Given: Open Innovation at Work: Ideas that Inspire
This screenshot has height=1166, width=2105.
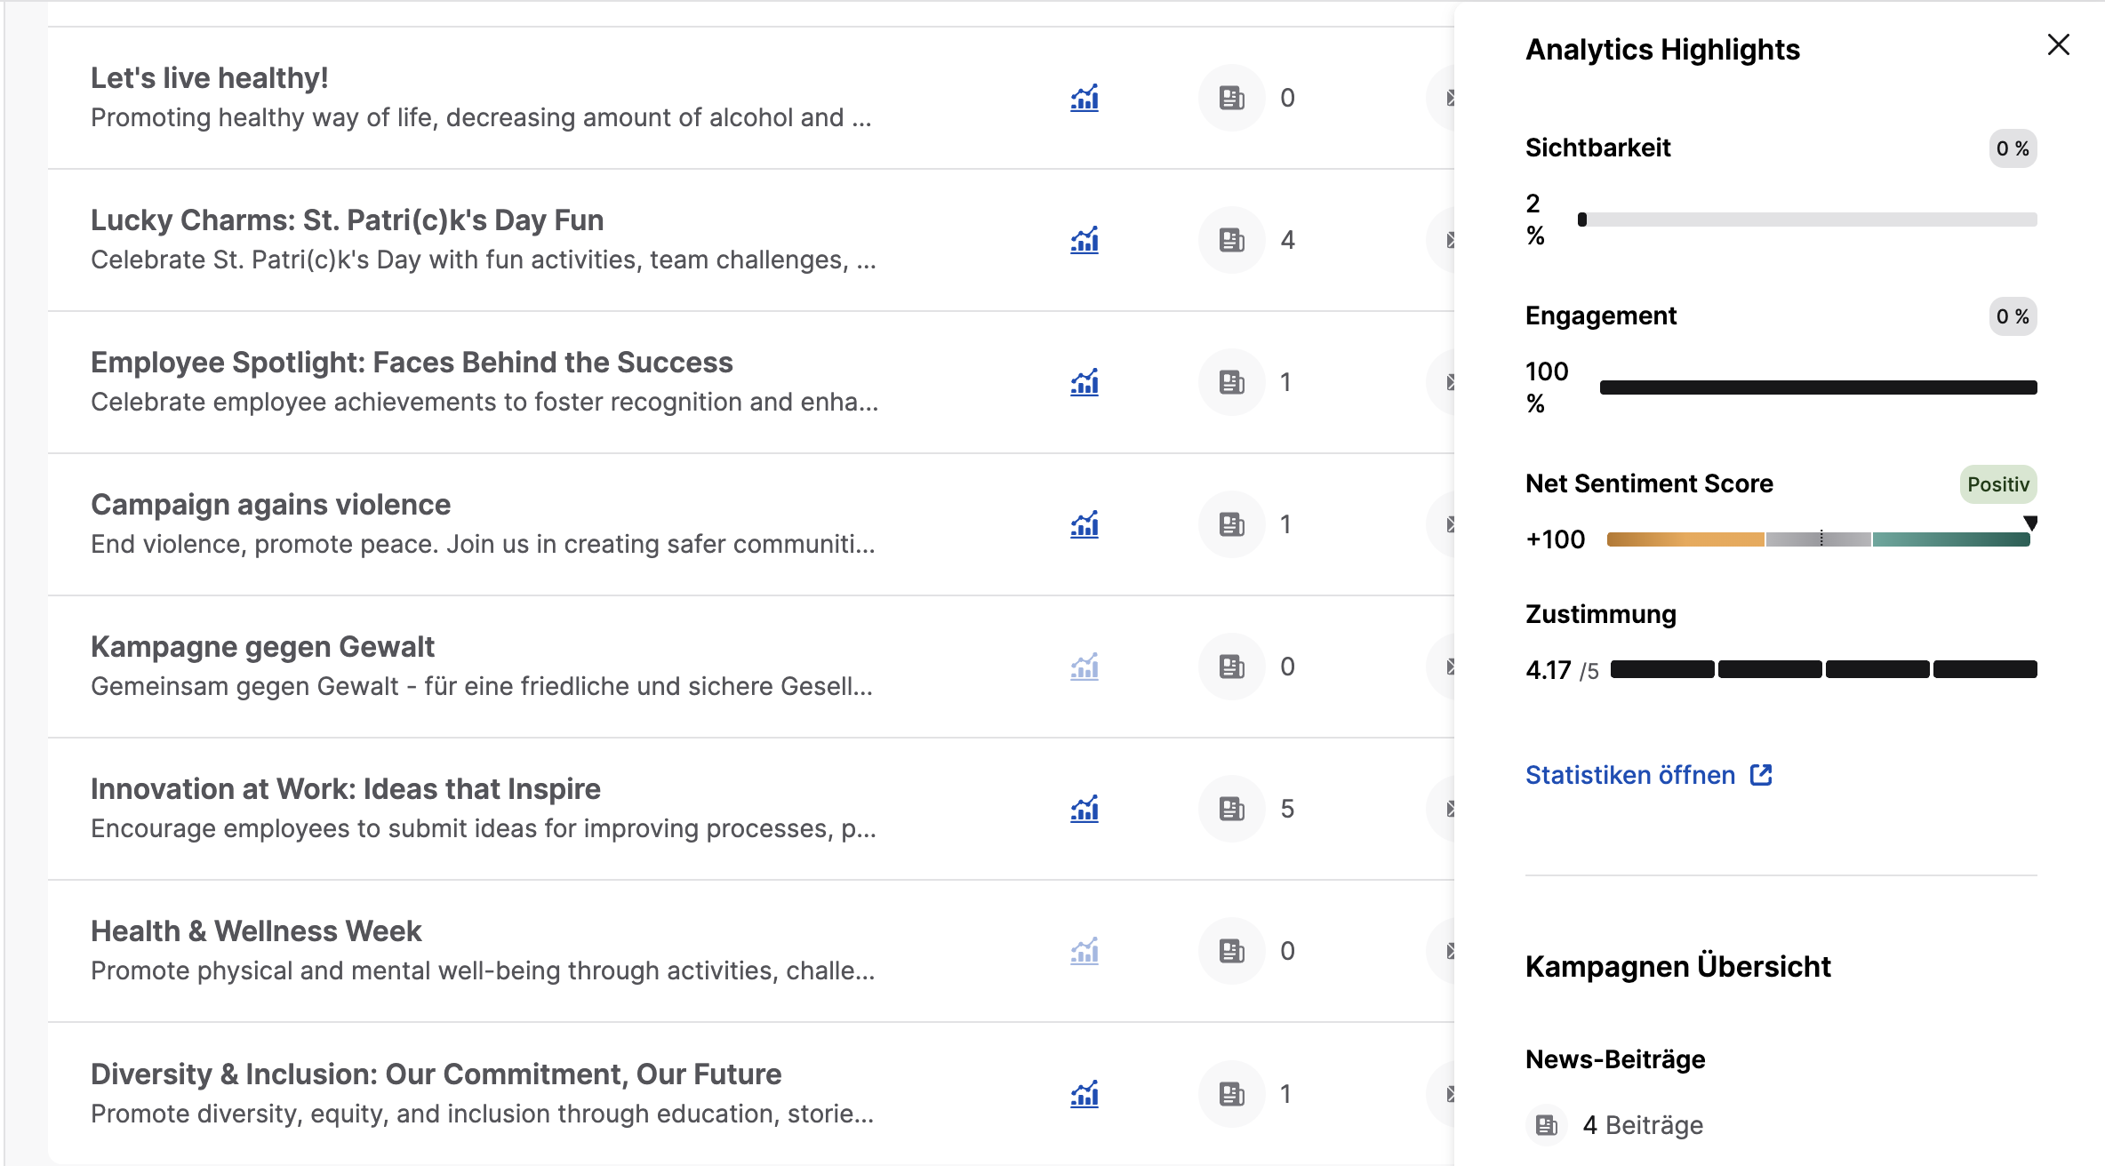Looking at the screenshot, I should click(346, 789).
